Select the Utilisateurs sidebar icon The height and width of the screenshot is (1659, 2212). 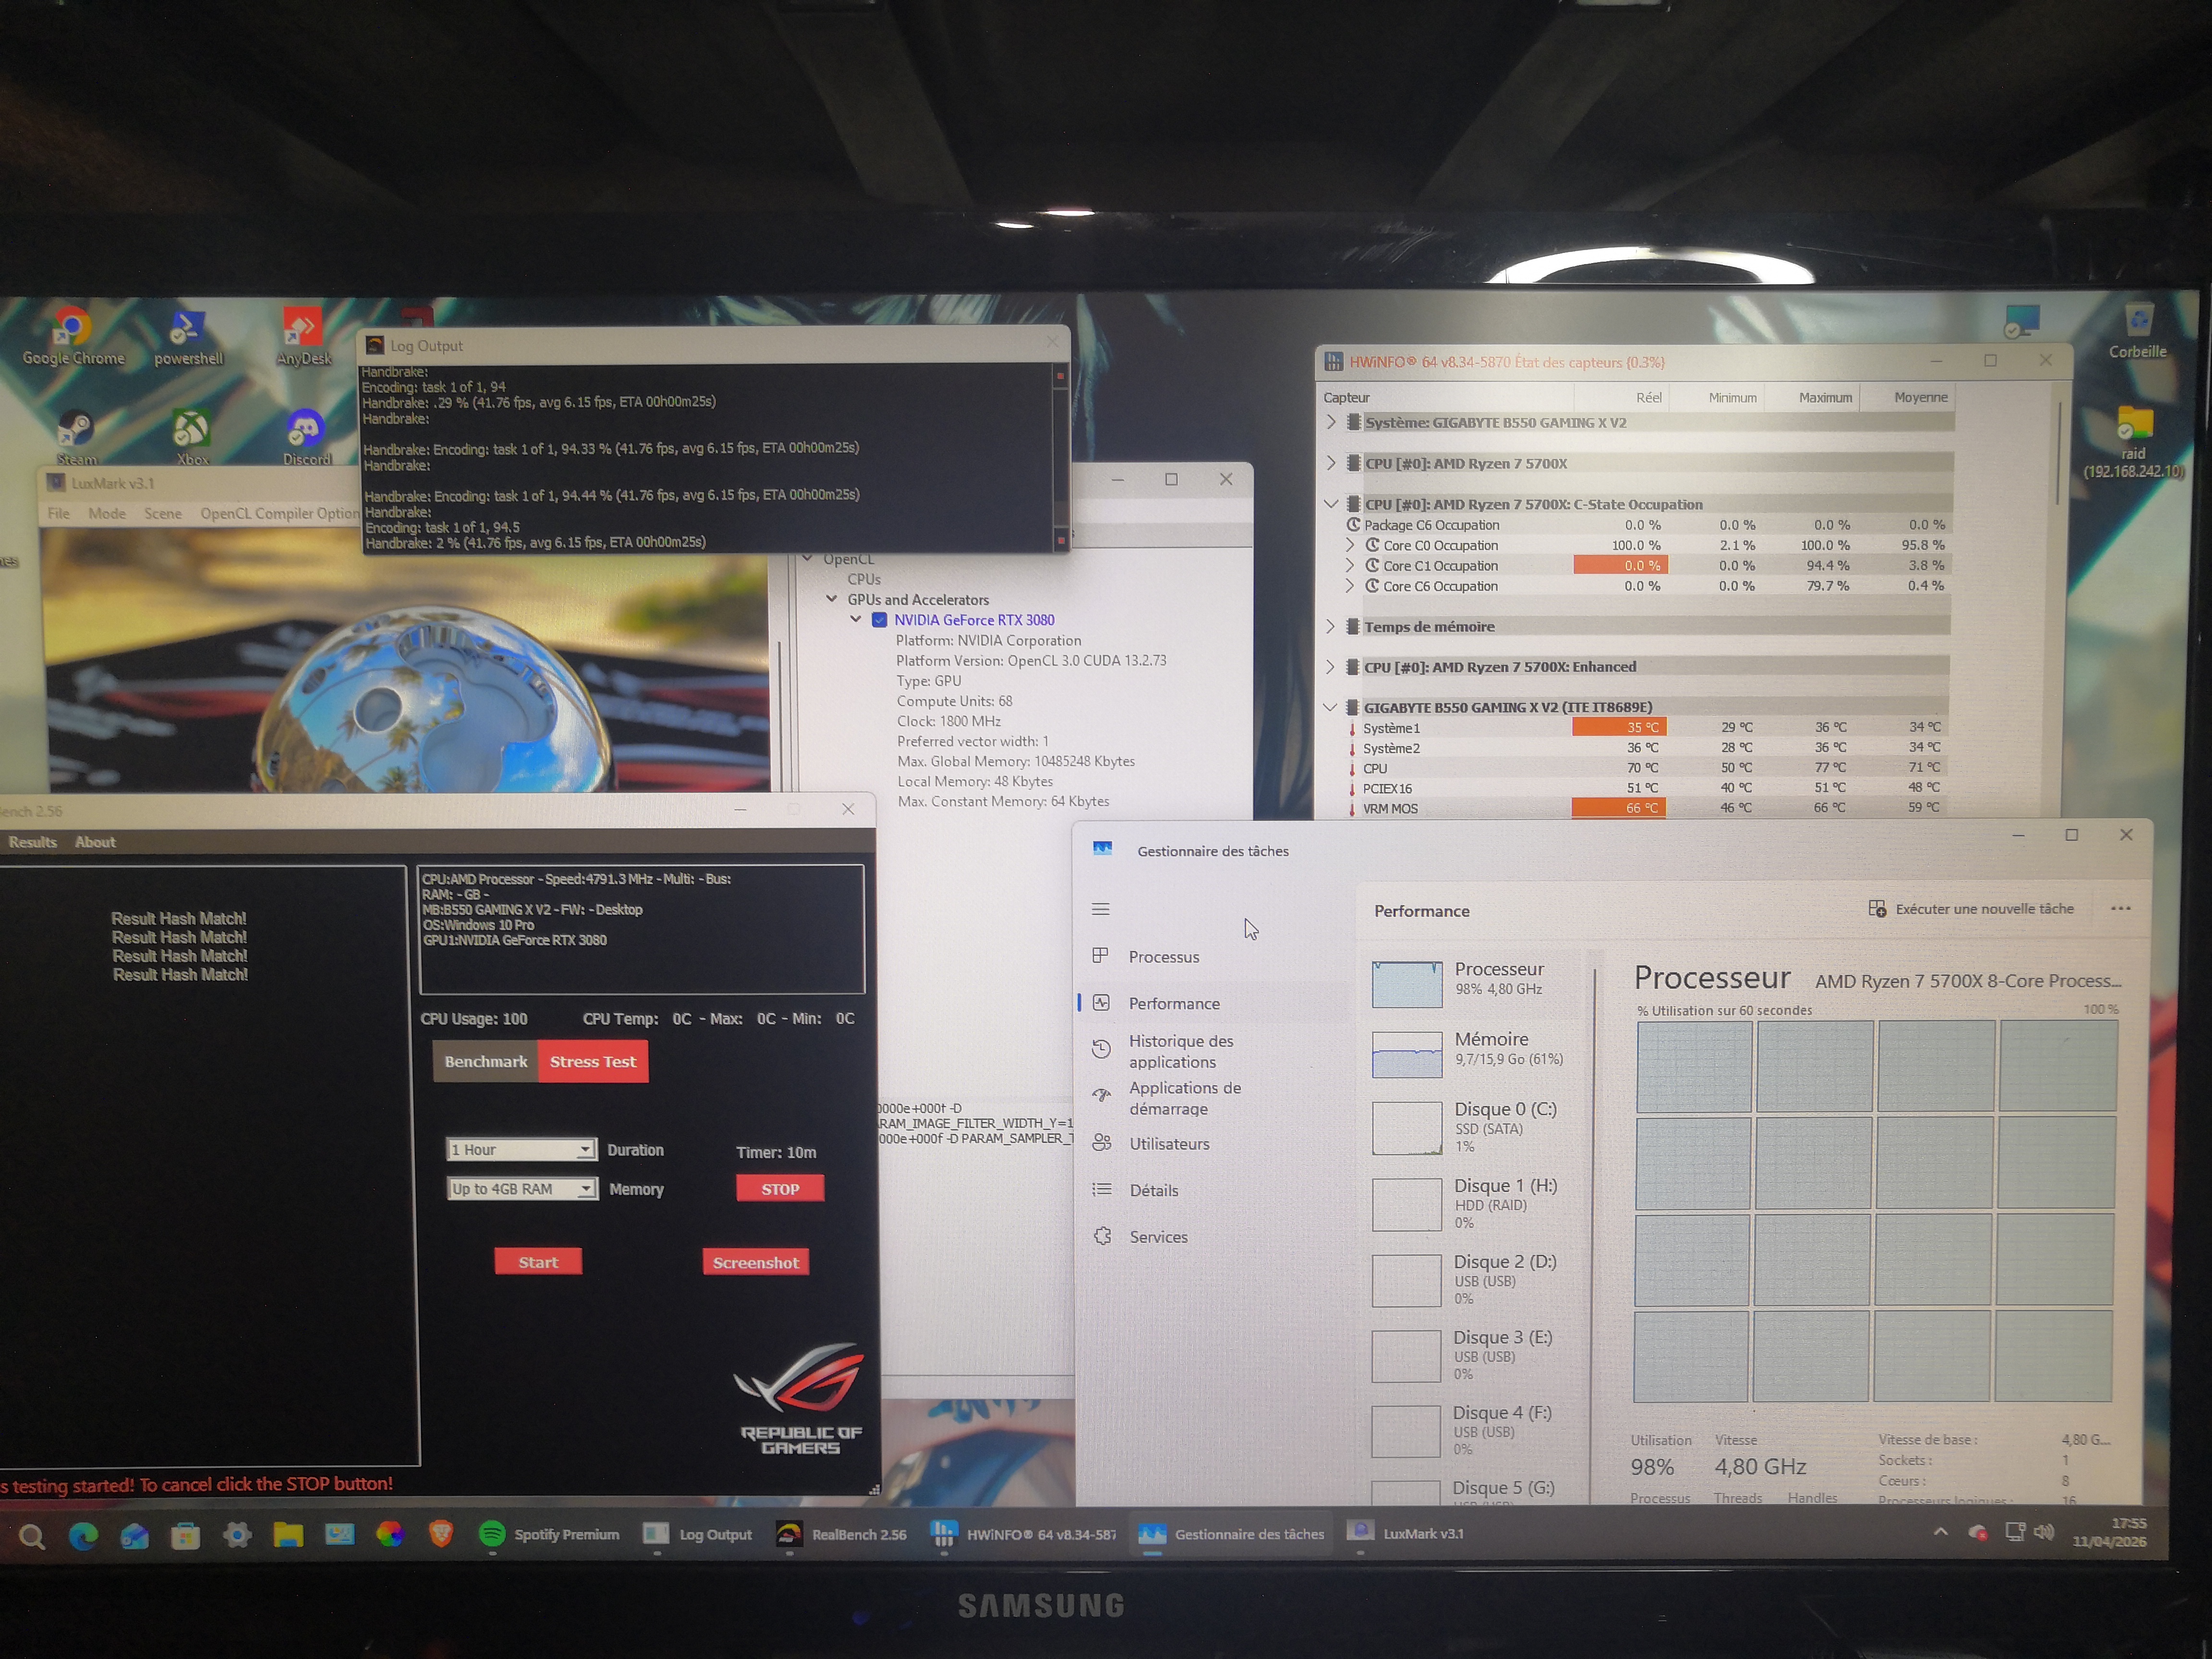[x=1102, y=1143]
